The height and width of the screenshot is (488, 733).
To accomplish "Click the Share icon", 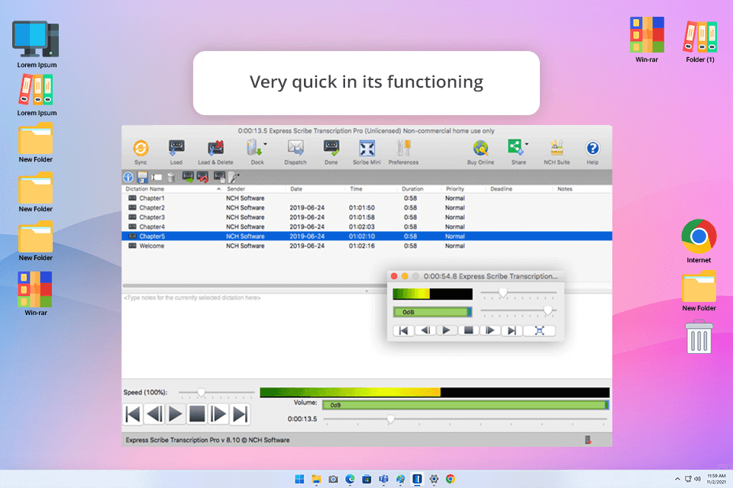I will (x=515, y=148).
